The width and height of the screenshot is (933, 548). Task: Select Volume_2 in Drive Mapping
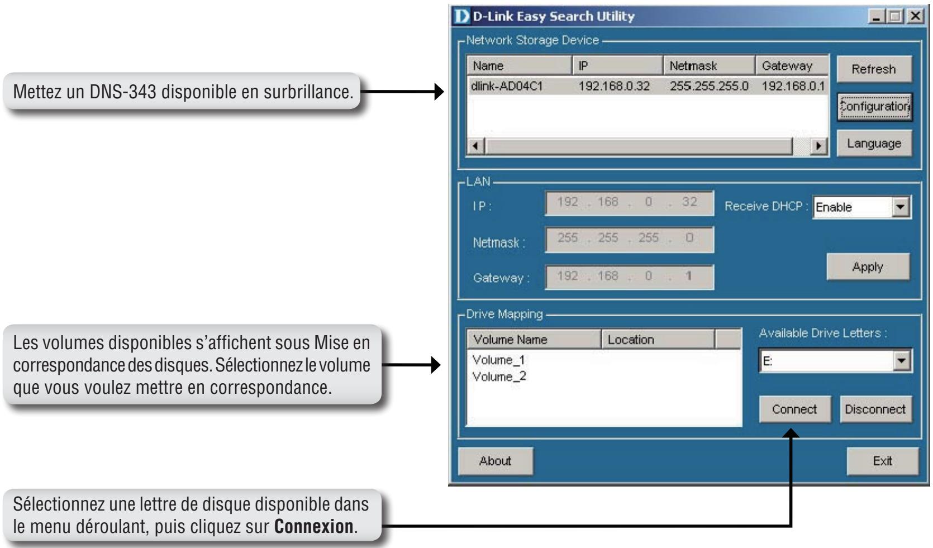(499, 377)
